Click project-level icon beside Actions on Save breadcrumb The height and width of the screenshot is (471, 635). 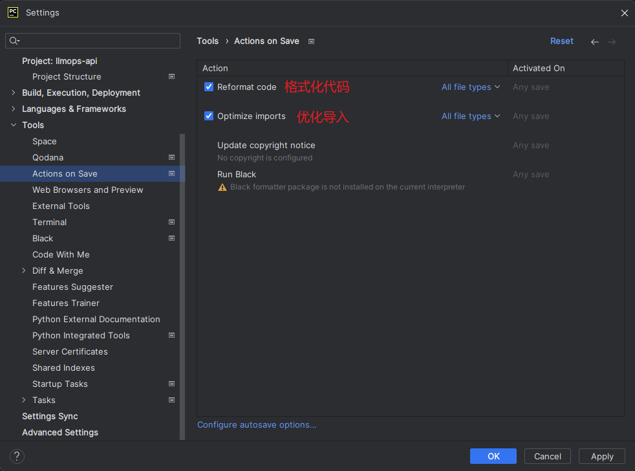[x=311, y=41]
